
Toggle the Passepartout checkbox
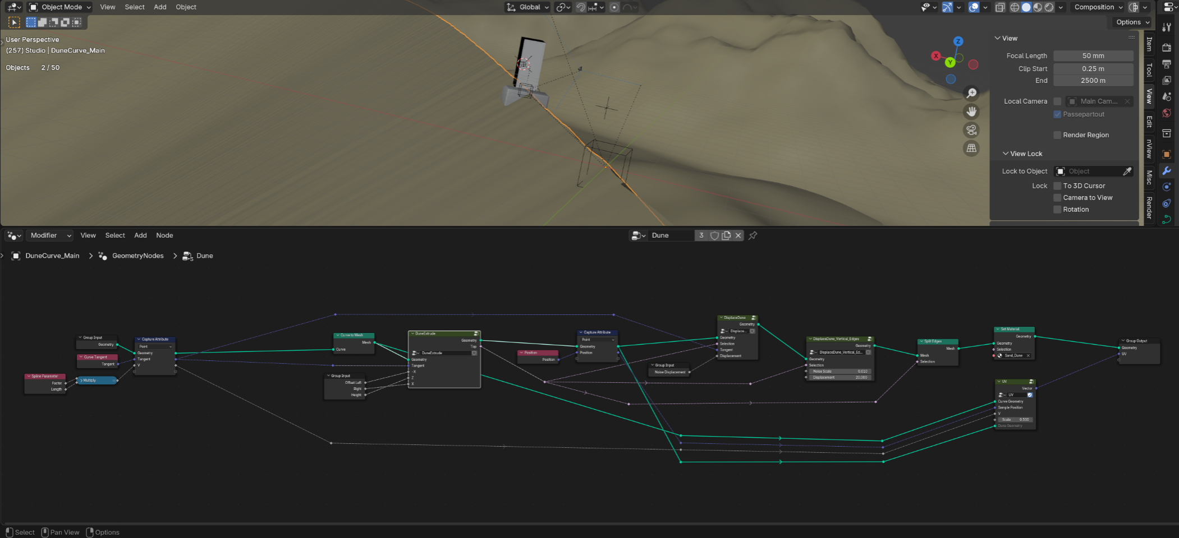coord(1057,114)
